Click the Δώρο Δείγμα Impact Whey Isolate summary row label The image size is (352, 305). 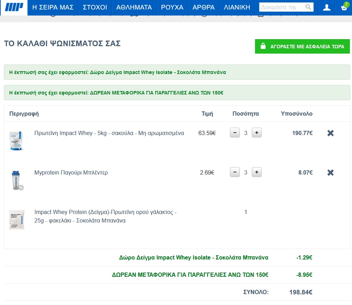194,257
